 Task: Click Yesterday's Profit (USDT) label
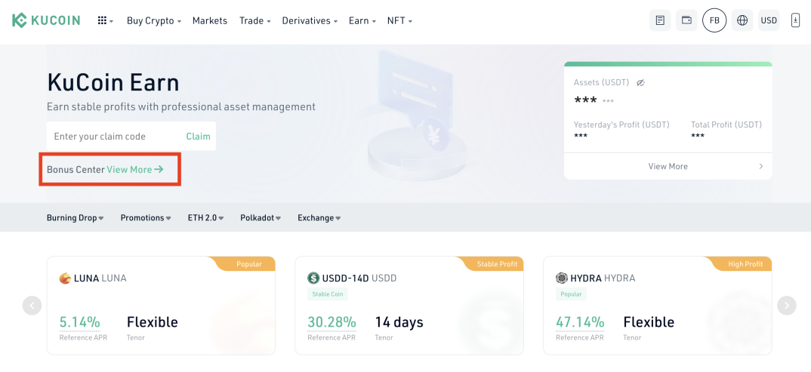[621, 125]
